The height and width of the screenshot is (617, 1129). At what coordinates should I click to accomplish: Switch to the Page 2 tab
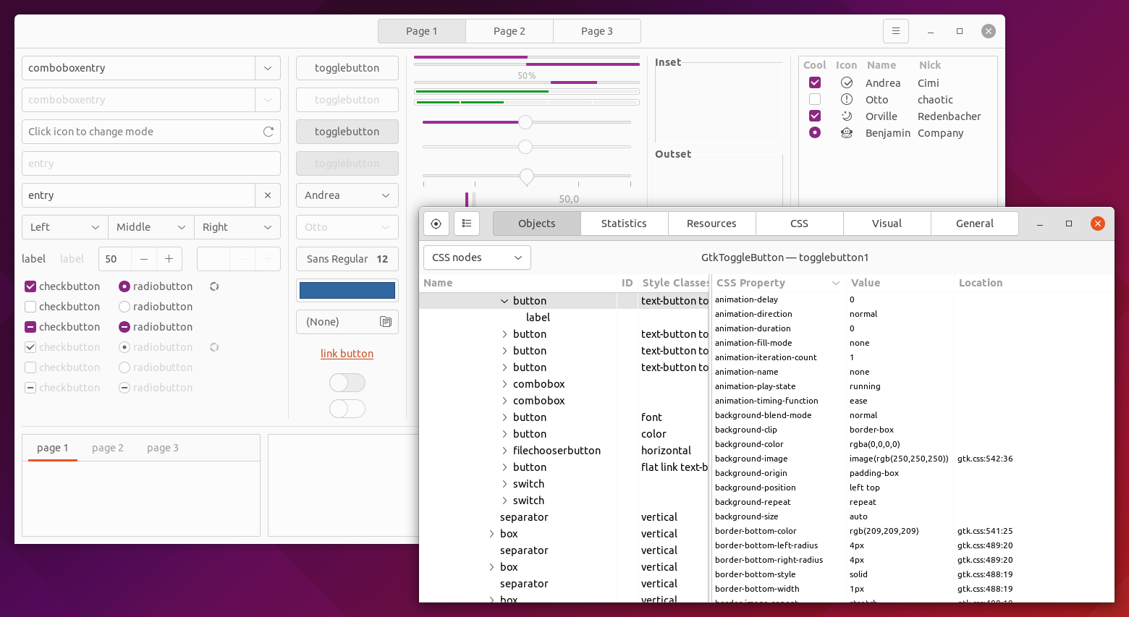click(509, 31)
